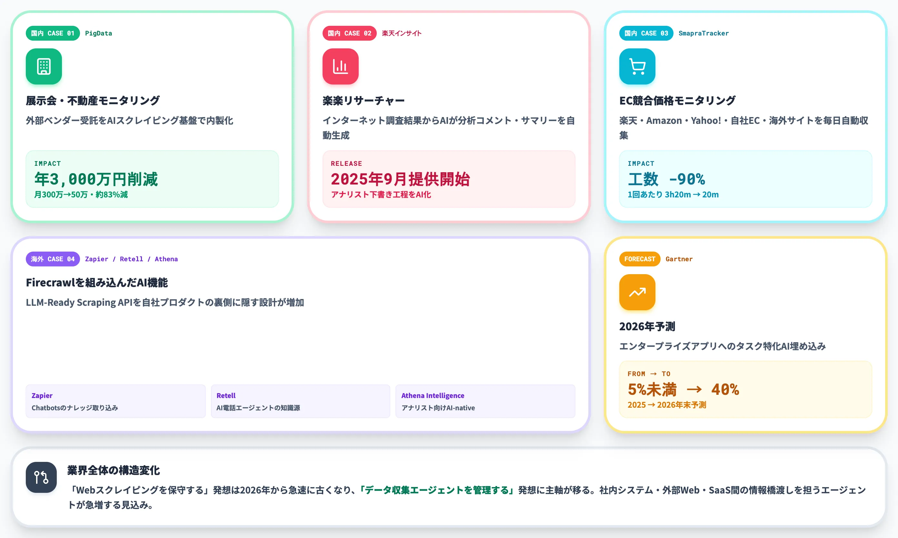Click the Gartner label
This screenshot has width=898, height=538.
click(679, 259)
